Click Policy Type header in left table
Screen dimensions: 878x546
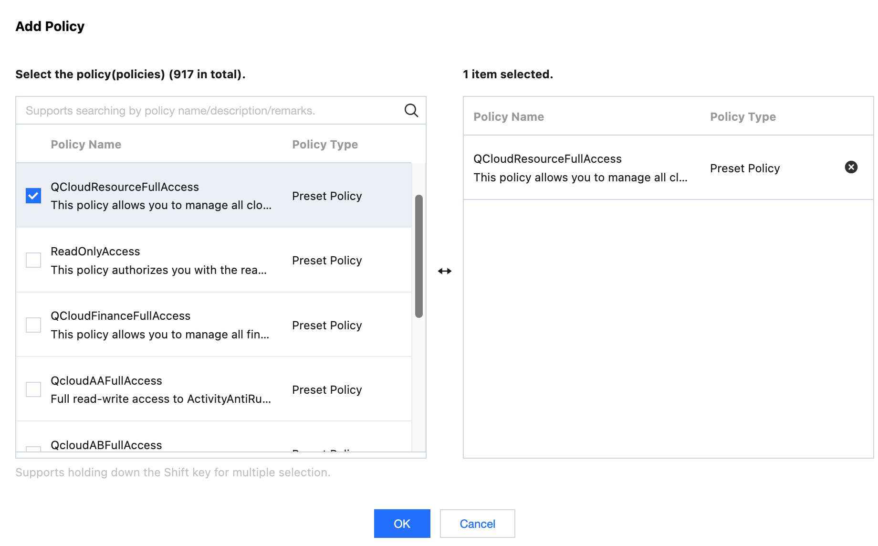click(x=325, y=145)
